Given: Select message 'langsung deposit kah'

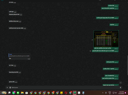Looking at the screenshot, I should click(15, 15).
